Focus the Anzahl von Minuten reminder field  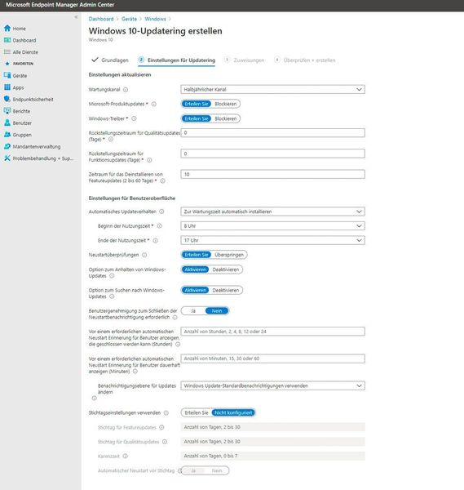point(272,359)
